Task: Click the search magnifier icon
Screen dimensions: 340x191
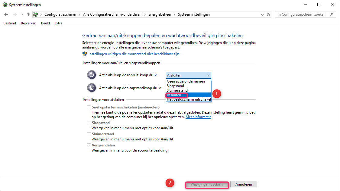Action: (332, 14)
